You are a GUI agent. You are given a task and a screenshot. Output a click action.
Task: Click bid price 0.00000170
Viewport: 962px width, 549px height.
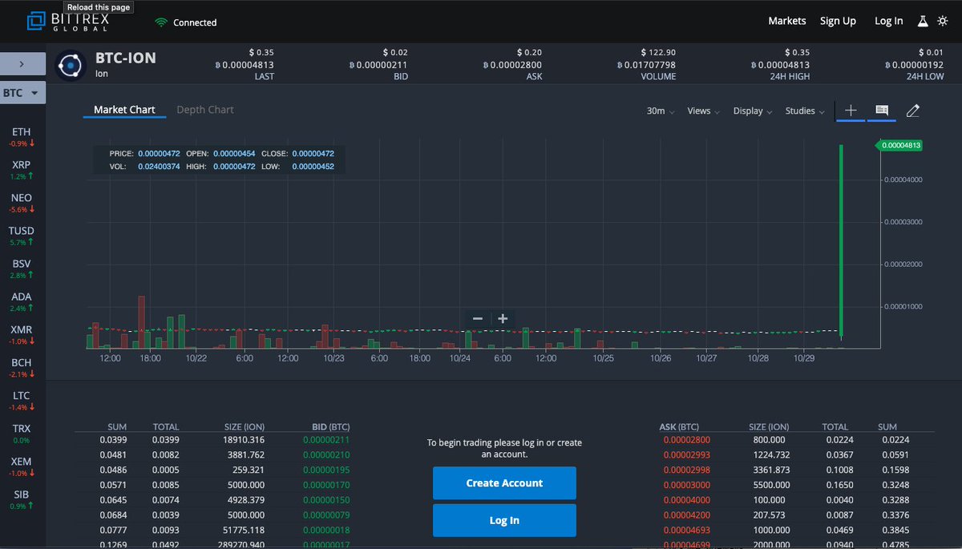(x=327, y=485)
